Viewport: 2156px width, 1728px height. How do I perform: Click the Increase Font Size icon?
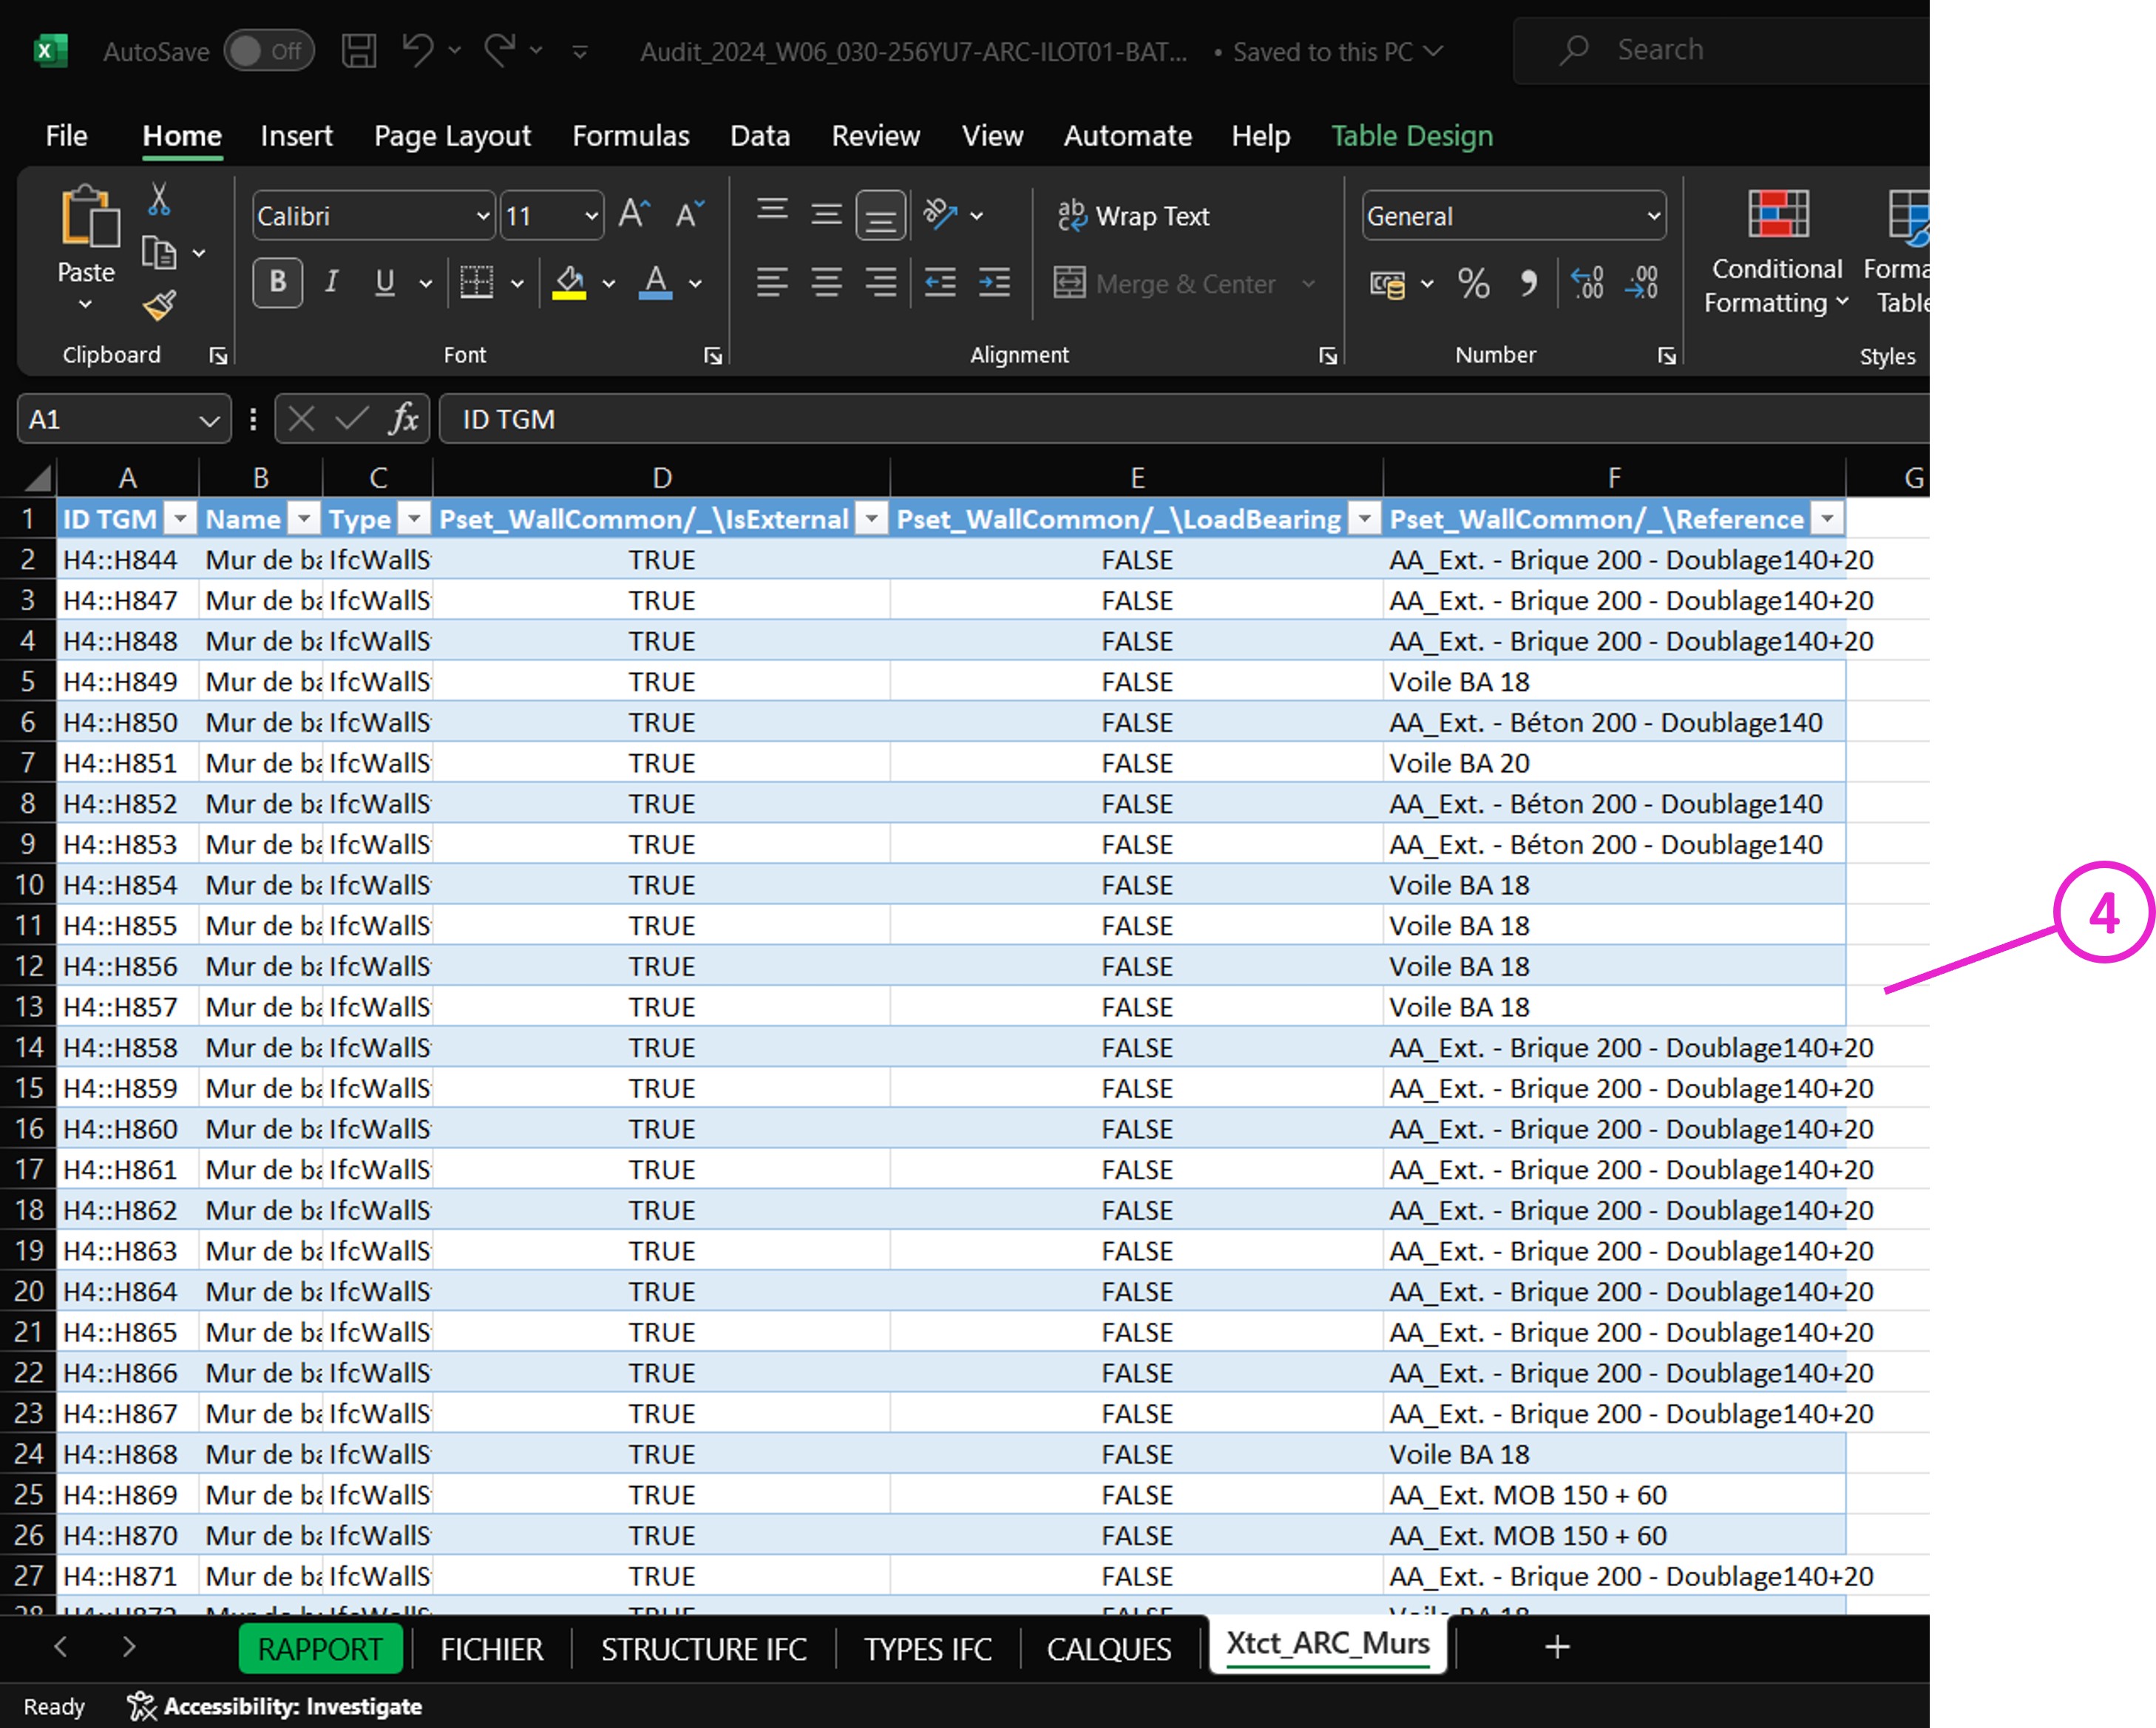[634, 214]
